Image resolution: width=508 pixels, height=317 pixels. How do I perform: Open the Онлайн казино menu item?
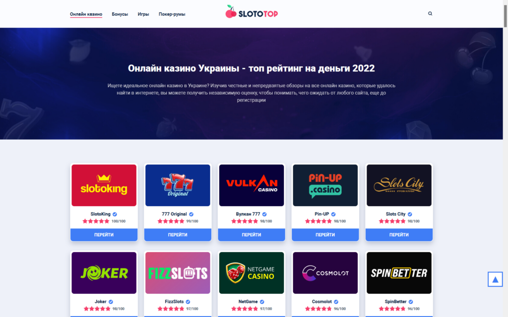86,14
